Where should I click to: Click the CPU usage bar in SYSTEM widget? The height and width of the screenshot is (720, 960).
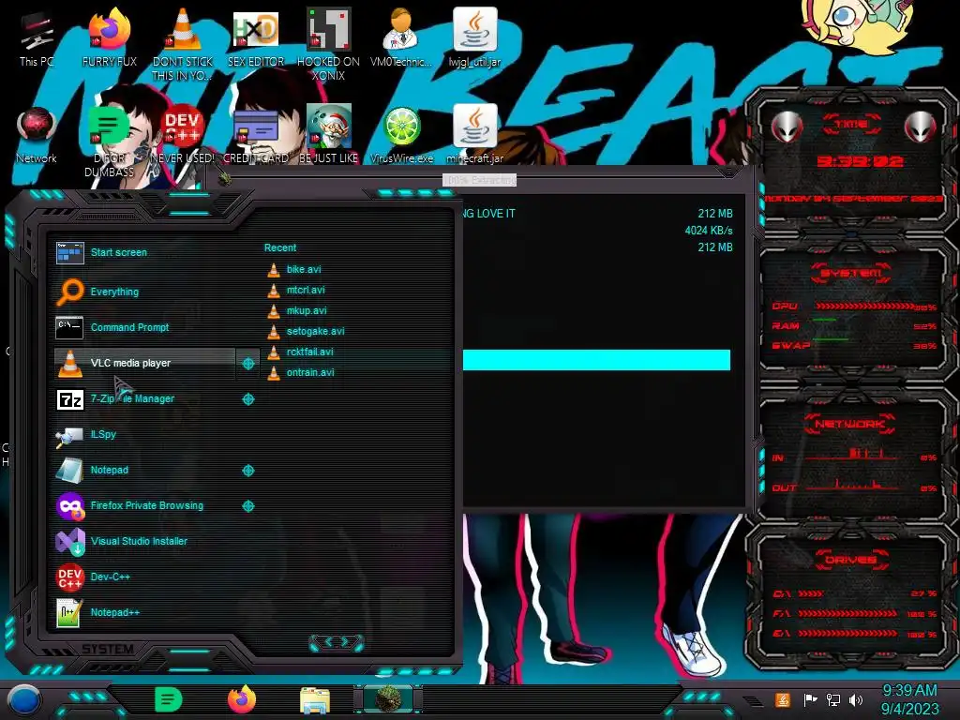tap(863, 307)
